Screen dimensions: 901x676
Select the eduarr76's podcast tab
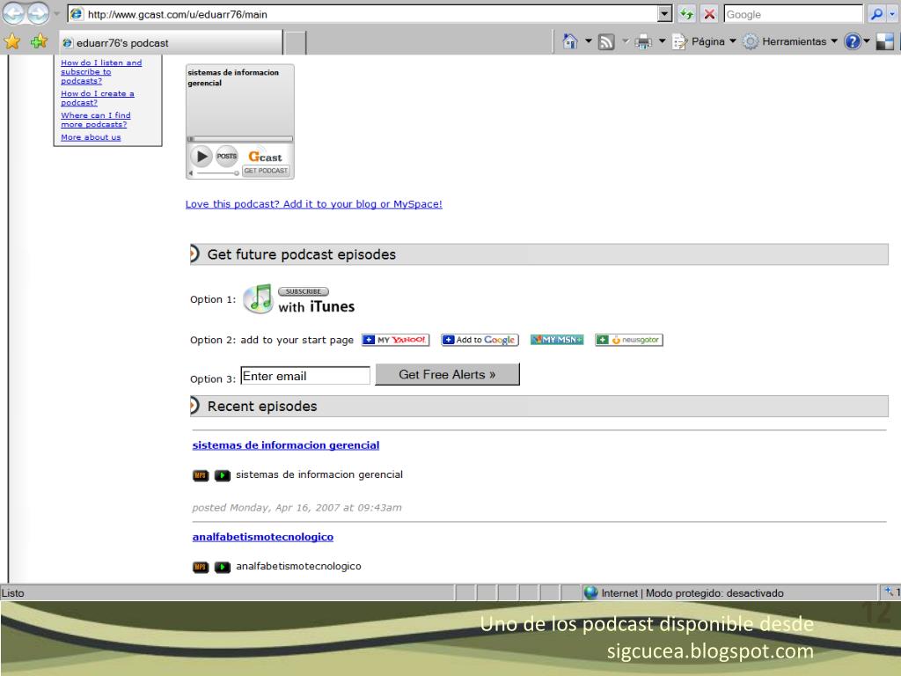171,43
